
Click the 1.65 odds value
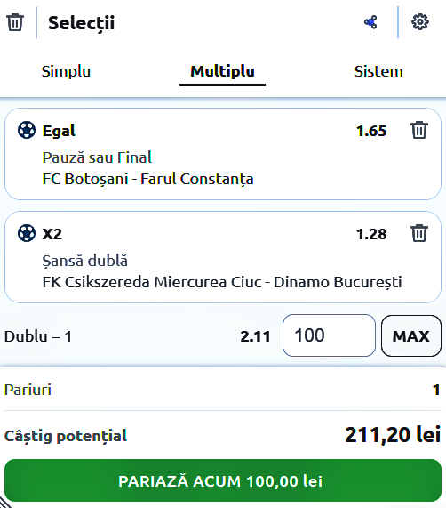pyautogui.click(x=371, y=131)
